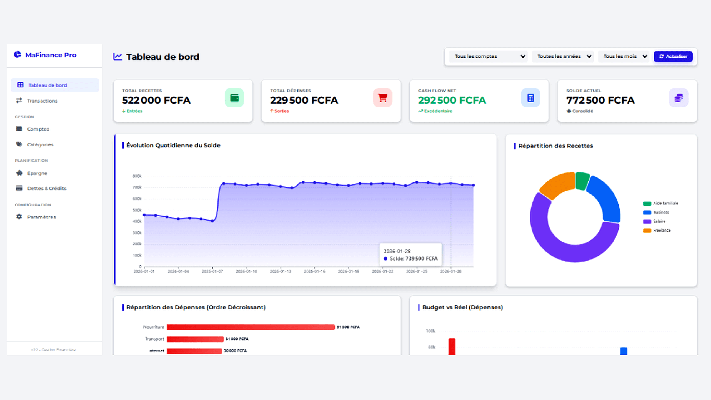Open Comptes via the wallet icon
Image resolution: width=711 pixels, height=400 pixels.
point(19,129)
